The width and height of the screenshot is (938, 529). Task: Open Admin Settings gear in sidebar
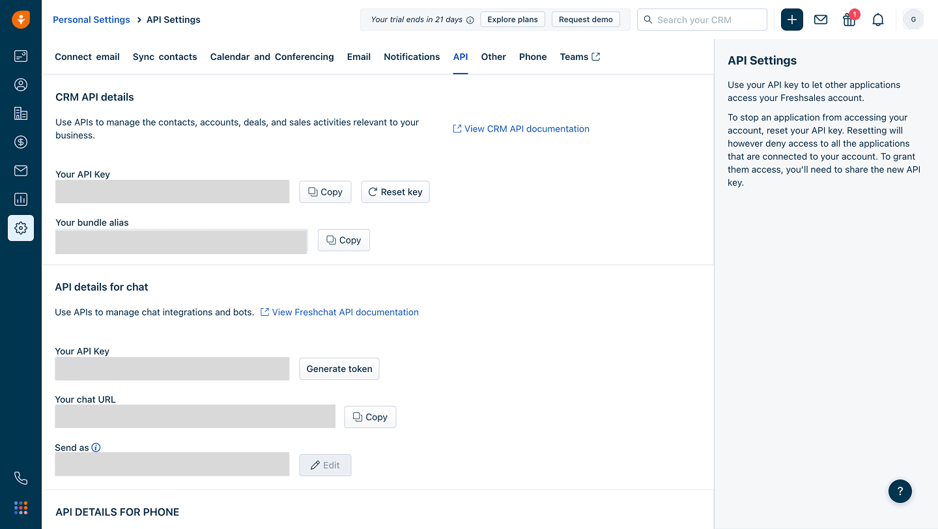pos(21,228)
